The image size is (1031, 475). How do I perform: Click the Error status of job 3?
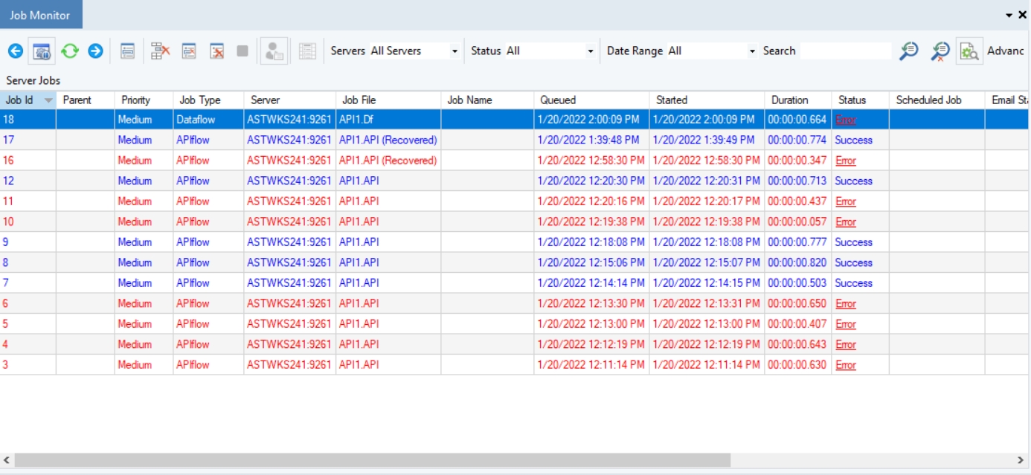846,365
